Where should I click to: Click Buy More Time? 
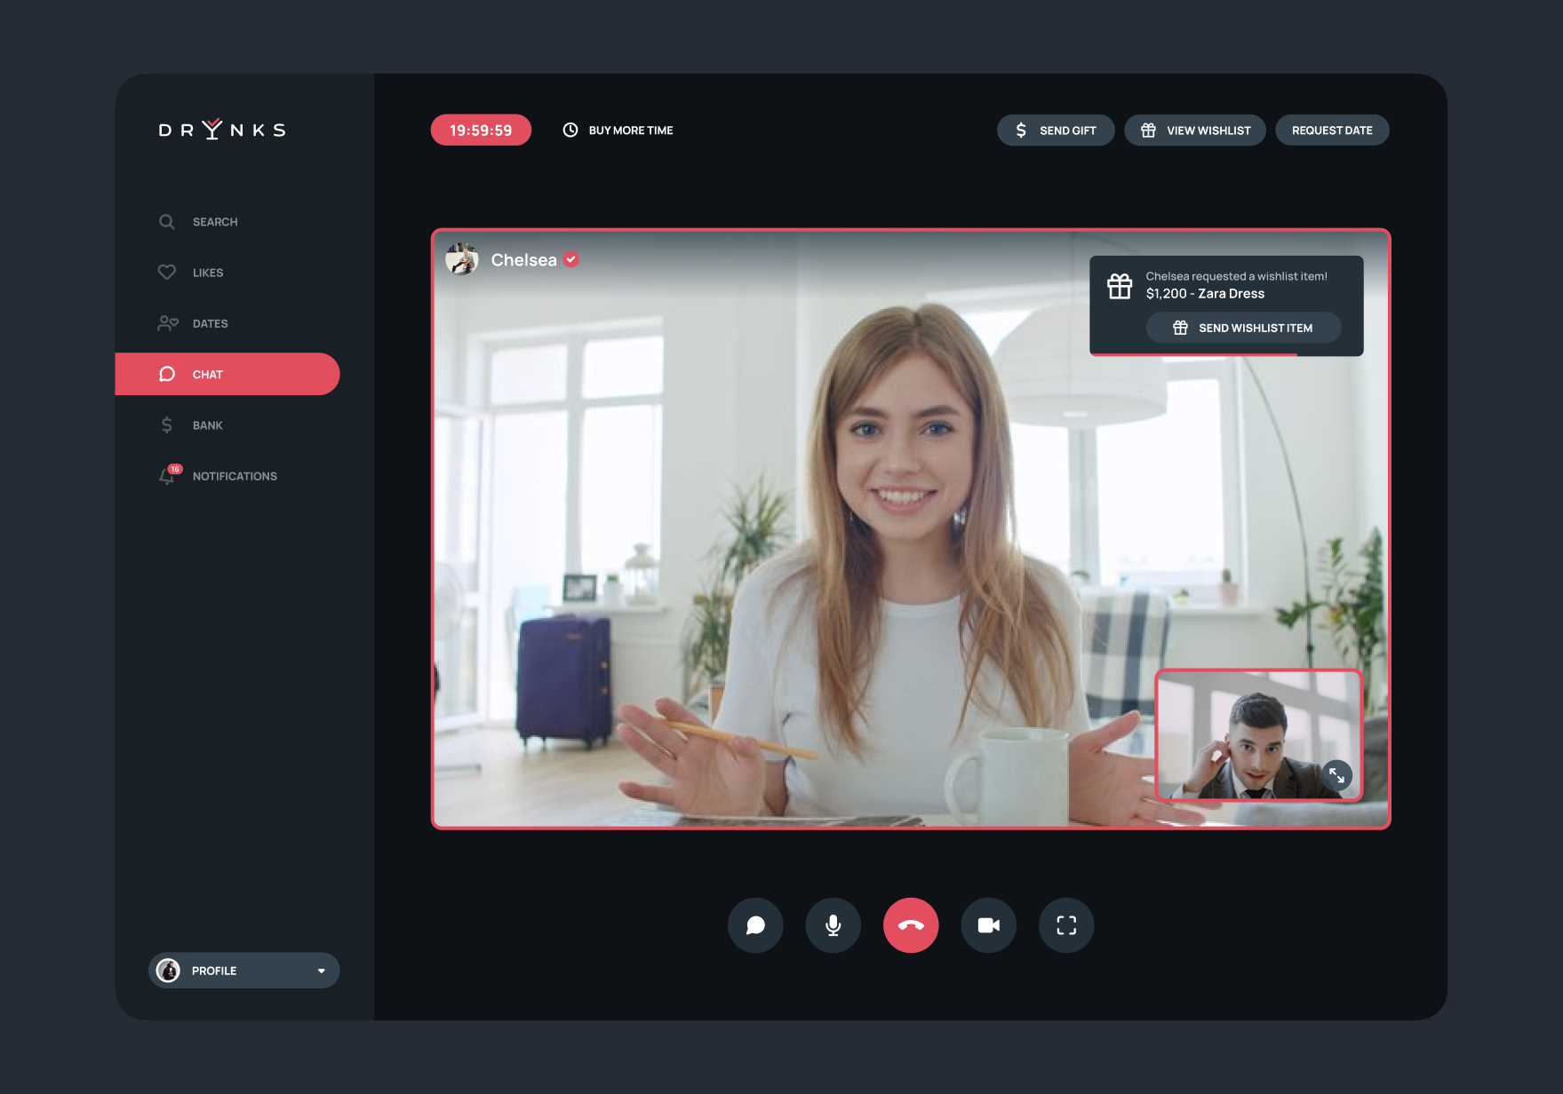[618, 131]
